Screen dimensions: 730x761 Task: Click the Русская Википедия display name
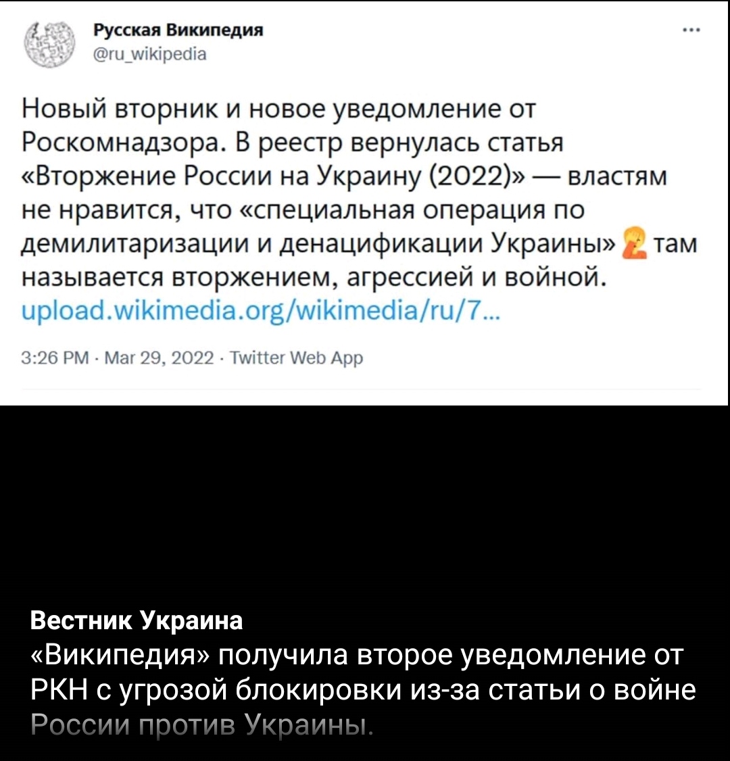[178, 30]
